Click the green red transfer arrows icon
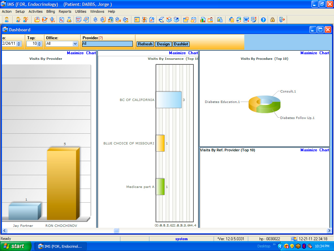 coord(239,20)
